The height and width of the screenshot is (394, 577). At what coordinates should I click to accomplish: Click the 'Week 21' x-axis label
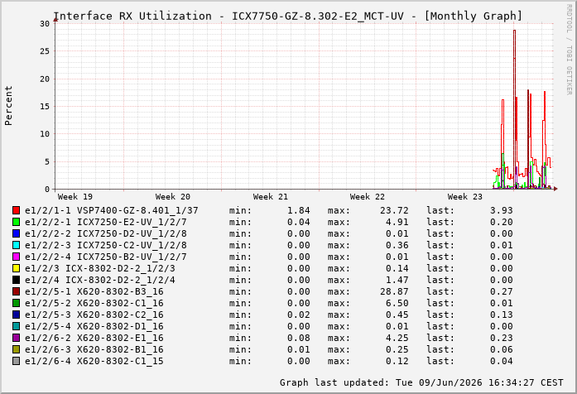[270, 197]
